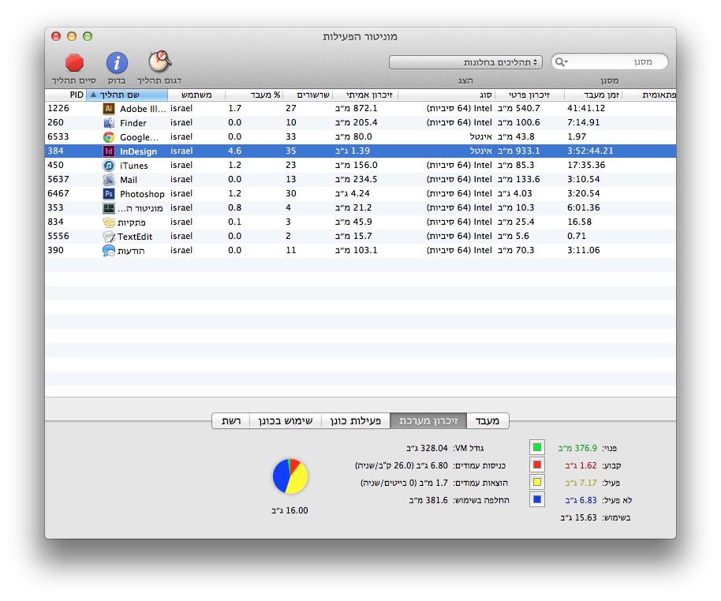Screen dimensions: 721x601
Task: Click the swap used value 381.6 מ״ב
Action: 428,500
